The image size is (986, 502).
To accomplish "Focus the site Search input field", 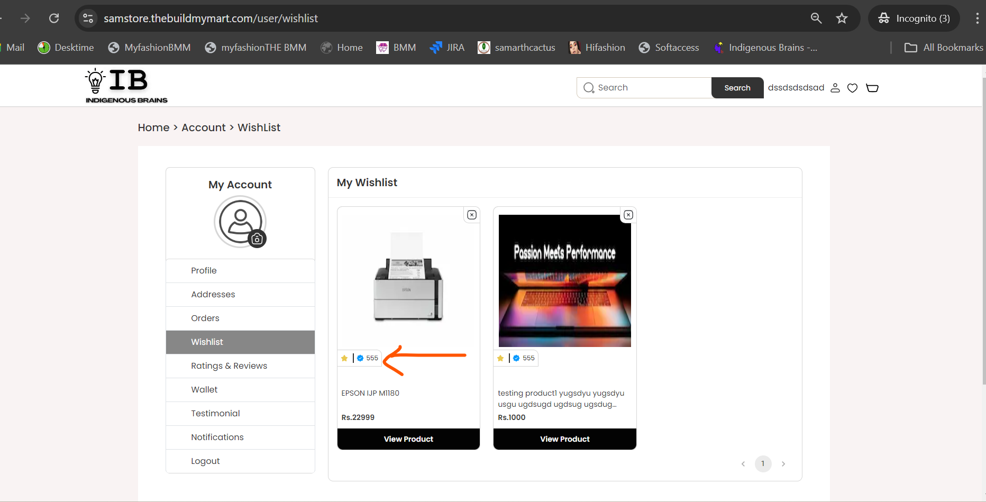I will 644,88.
